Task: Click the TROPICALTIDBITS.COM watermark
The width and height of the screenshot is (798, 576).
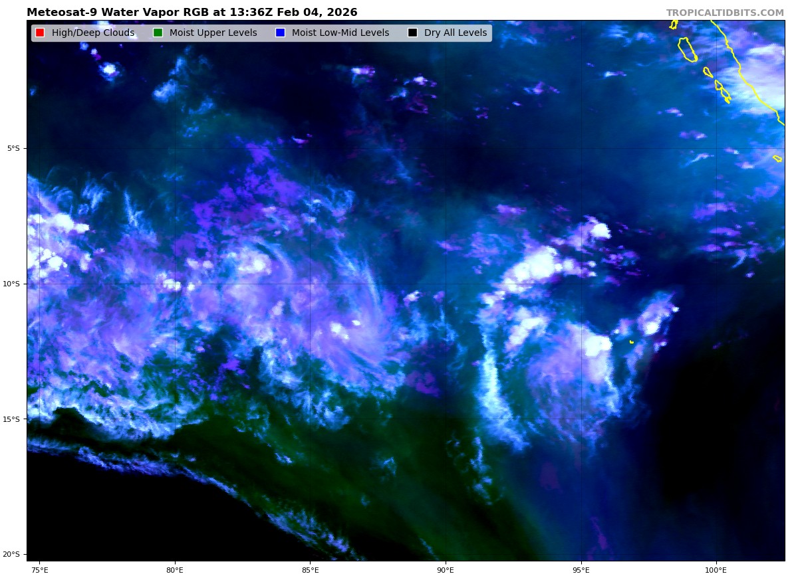Action: (725, 13)
